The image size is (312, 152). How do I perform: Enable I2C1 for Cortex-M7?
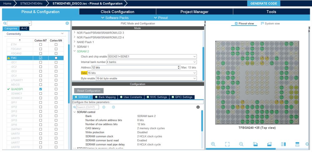coord(41,62)
